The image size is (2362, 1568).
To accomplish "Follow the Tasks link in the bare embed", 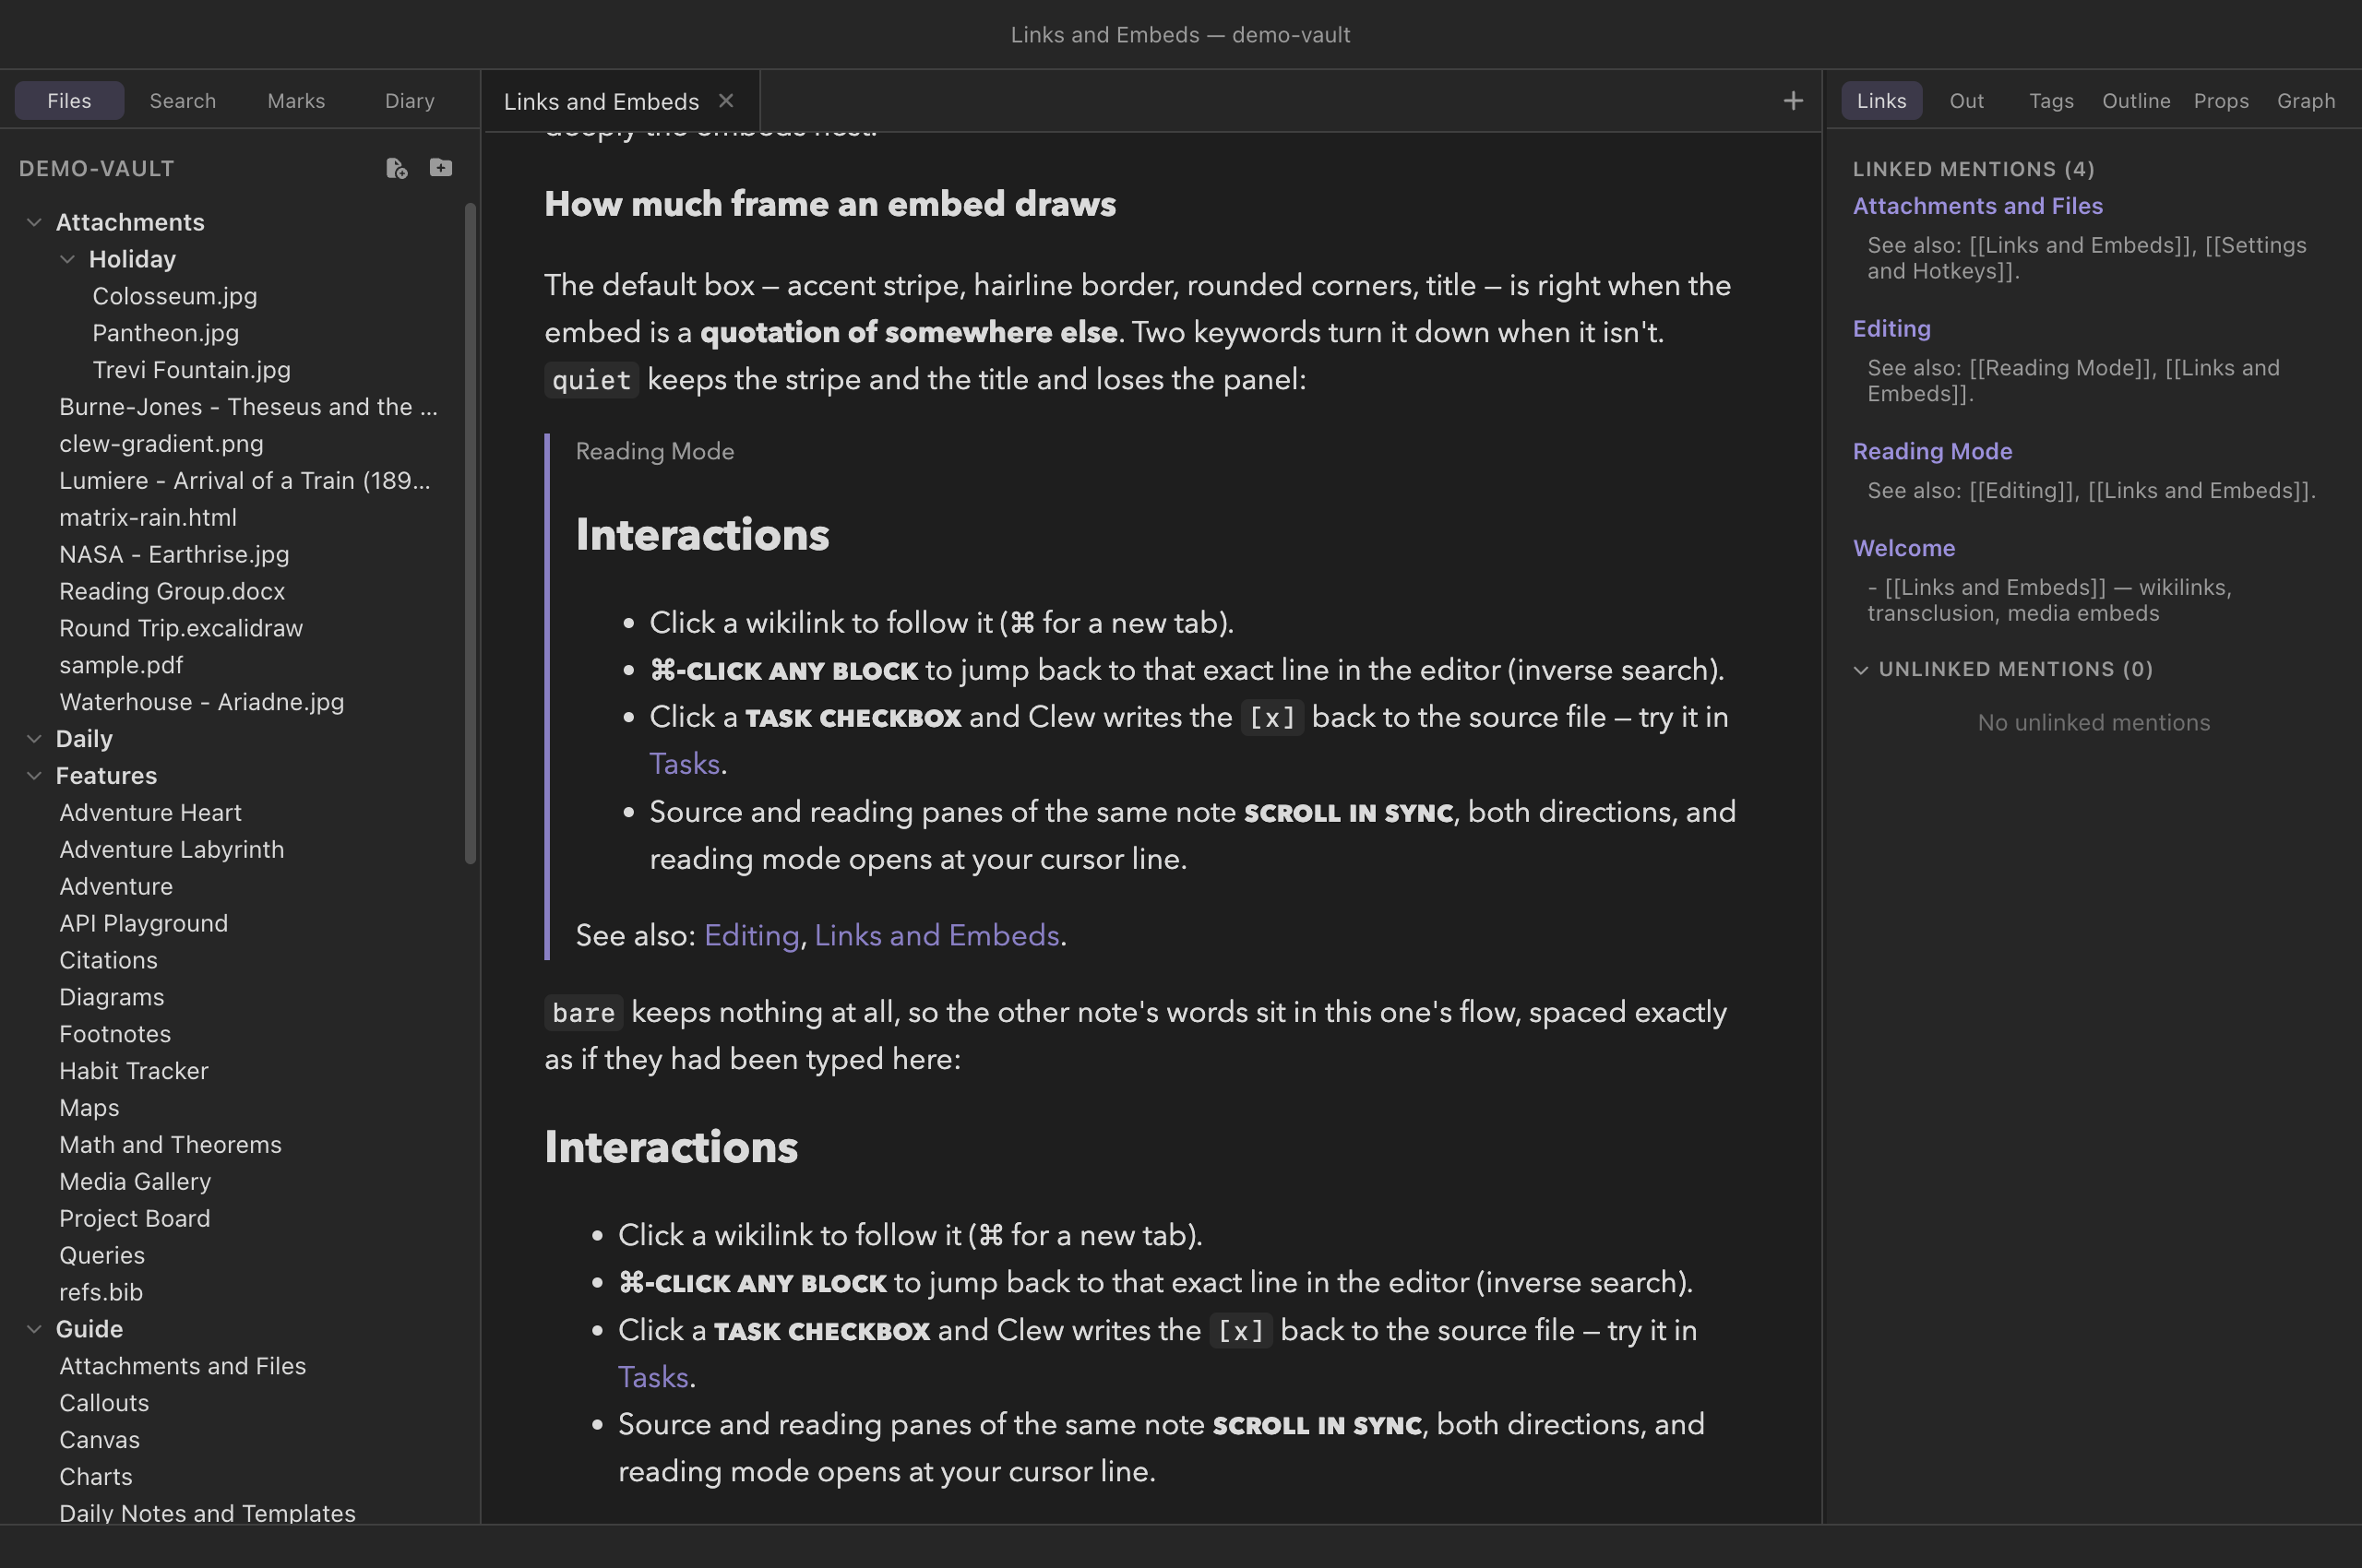I will (x=653, y=1378).
